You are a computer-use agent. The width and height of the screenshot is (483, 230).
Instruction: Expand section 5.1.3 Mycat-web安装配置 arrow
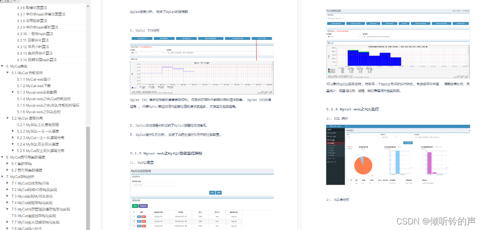tap(13, 92)
